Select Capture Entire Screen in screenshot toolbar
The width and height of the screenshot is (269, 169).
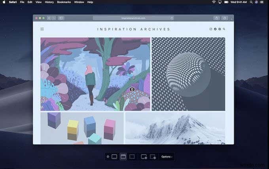point(114,157)
